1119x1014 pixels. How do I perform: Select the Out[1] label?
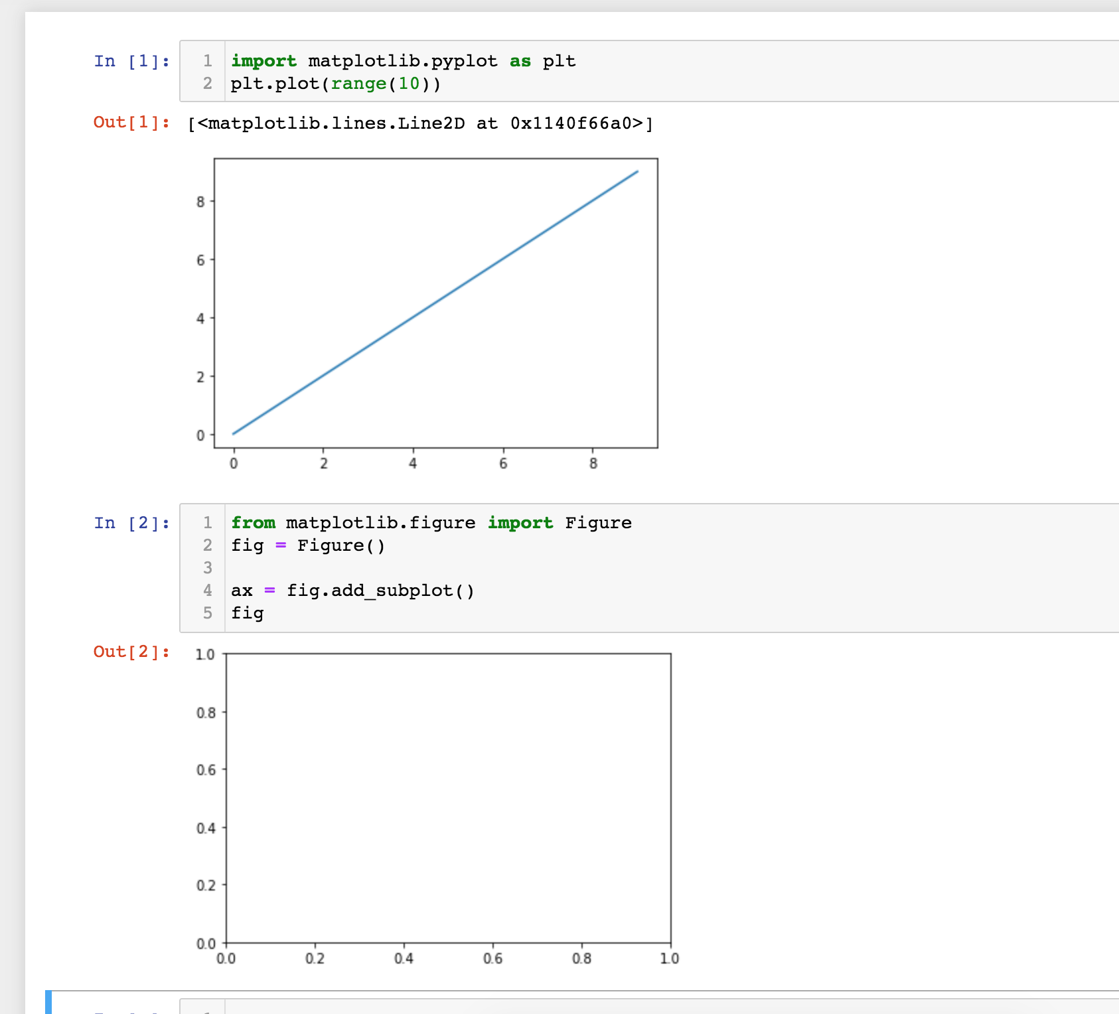point(130,122)
